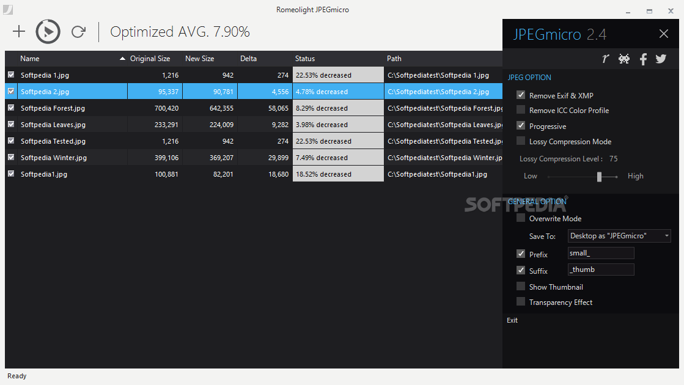Uncheck the Softpedia Winter.jpg checkbox

click(12, 158)
